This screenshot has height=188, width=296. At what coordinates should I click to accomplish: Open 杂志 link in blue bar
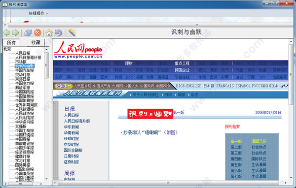[x=194, y=95]
